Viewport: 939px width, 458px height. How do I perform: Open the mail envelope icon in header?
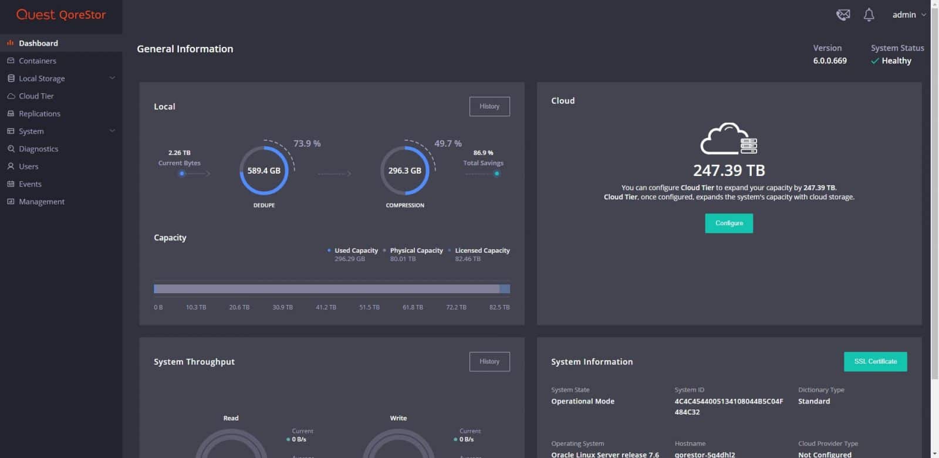click(843, 15)
